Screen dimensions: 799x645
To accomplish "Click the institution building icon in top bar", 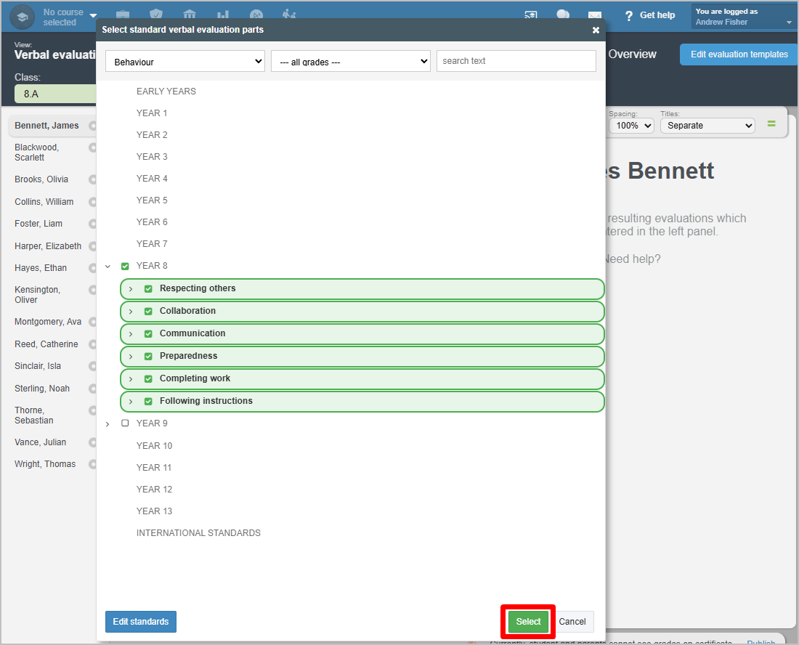I will click(x=190, y=15).
